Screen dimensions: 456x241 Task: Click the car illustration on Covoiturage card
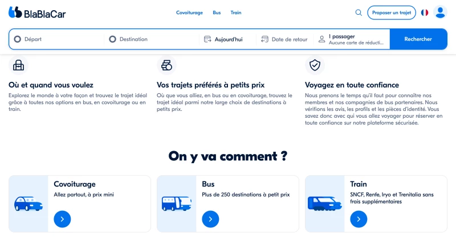coord(28,203)
